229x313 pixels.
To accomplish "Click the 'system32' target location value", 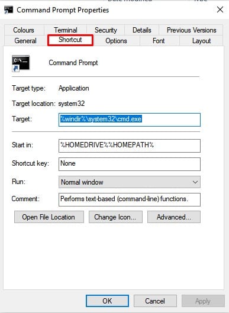I will tap(72, 104).
